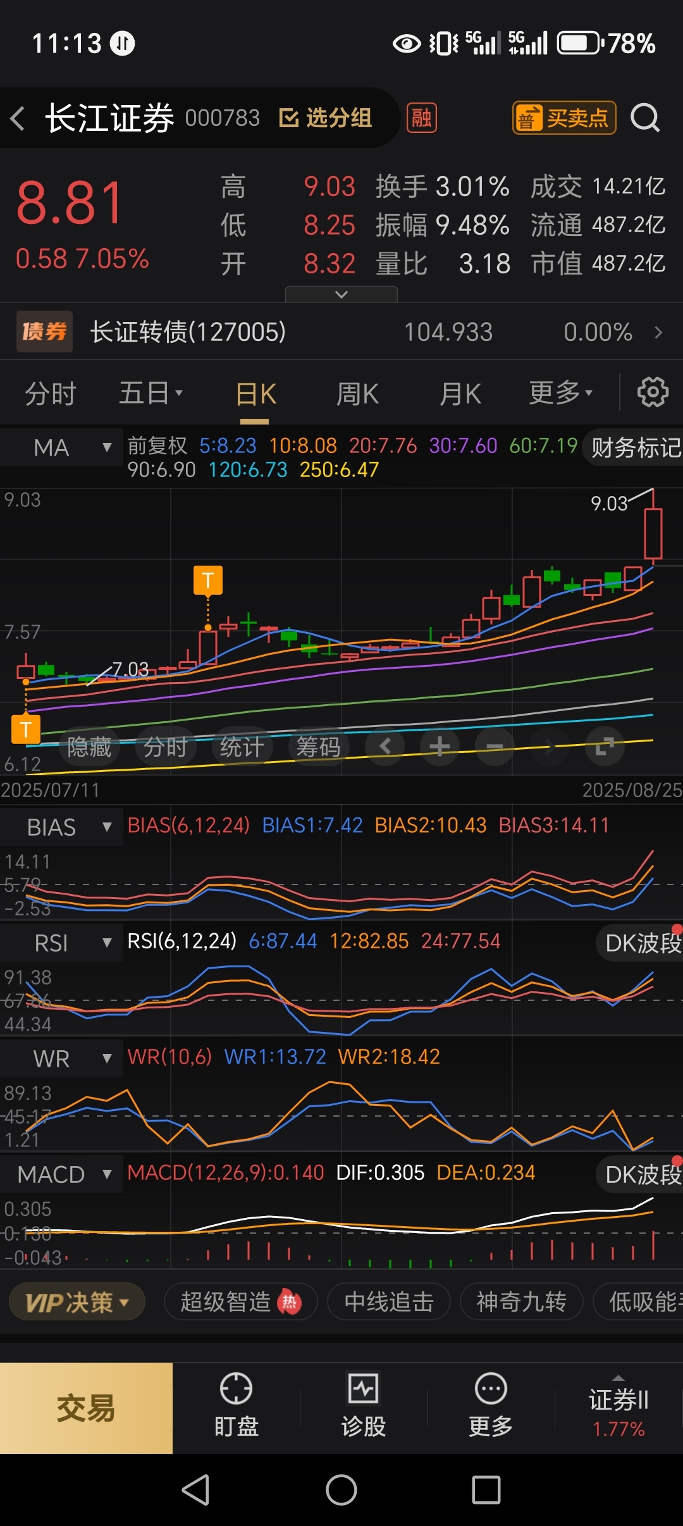Tap the 债券 bond tag icon
This screenshot has width=683, height=1526.
(44, 332)
